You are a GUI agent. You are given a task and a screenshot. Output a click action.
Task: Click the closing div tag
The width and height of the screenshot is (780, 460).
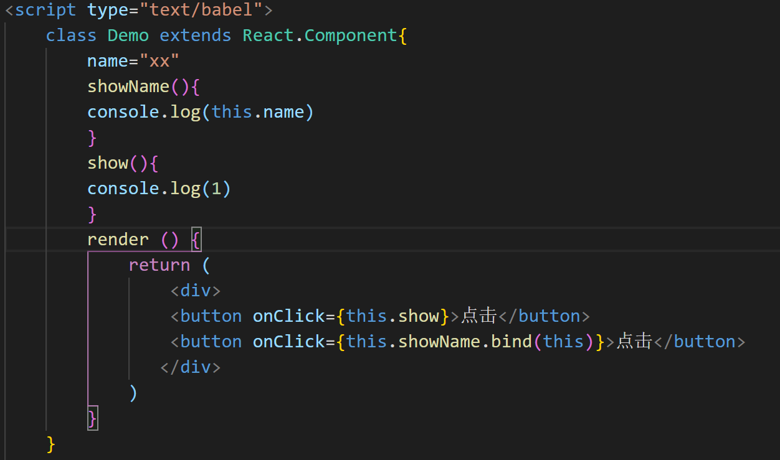coord(191,367)
